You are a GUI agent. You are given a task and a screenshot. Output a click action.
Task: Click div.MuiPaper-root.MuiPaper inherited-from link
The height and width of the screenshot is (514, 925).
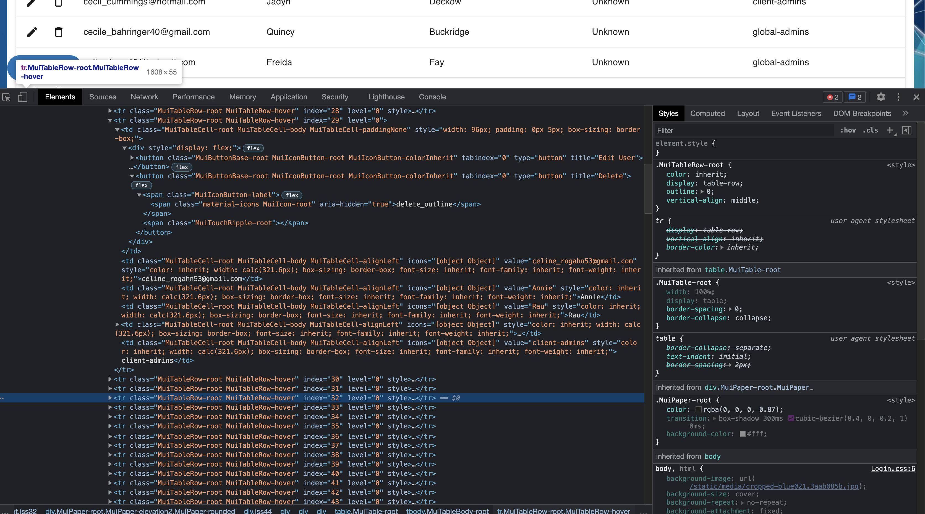[x=759, y=388]
